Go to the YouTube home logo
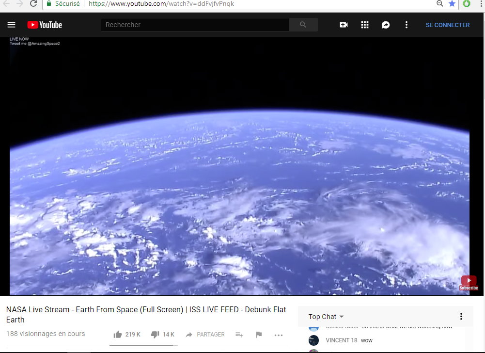The height and width of the screenshot is (353, 485). [x=45, y=25]
